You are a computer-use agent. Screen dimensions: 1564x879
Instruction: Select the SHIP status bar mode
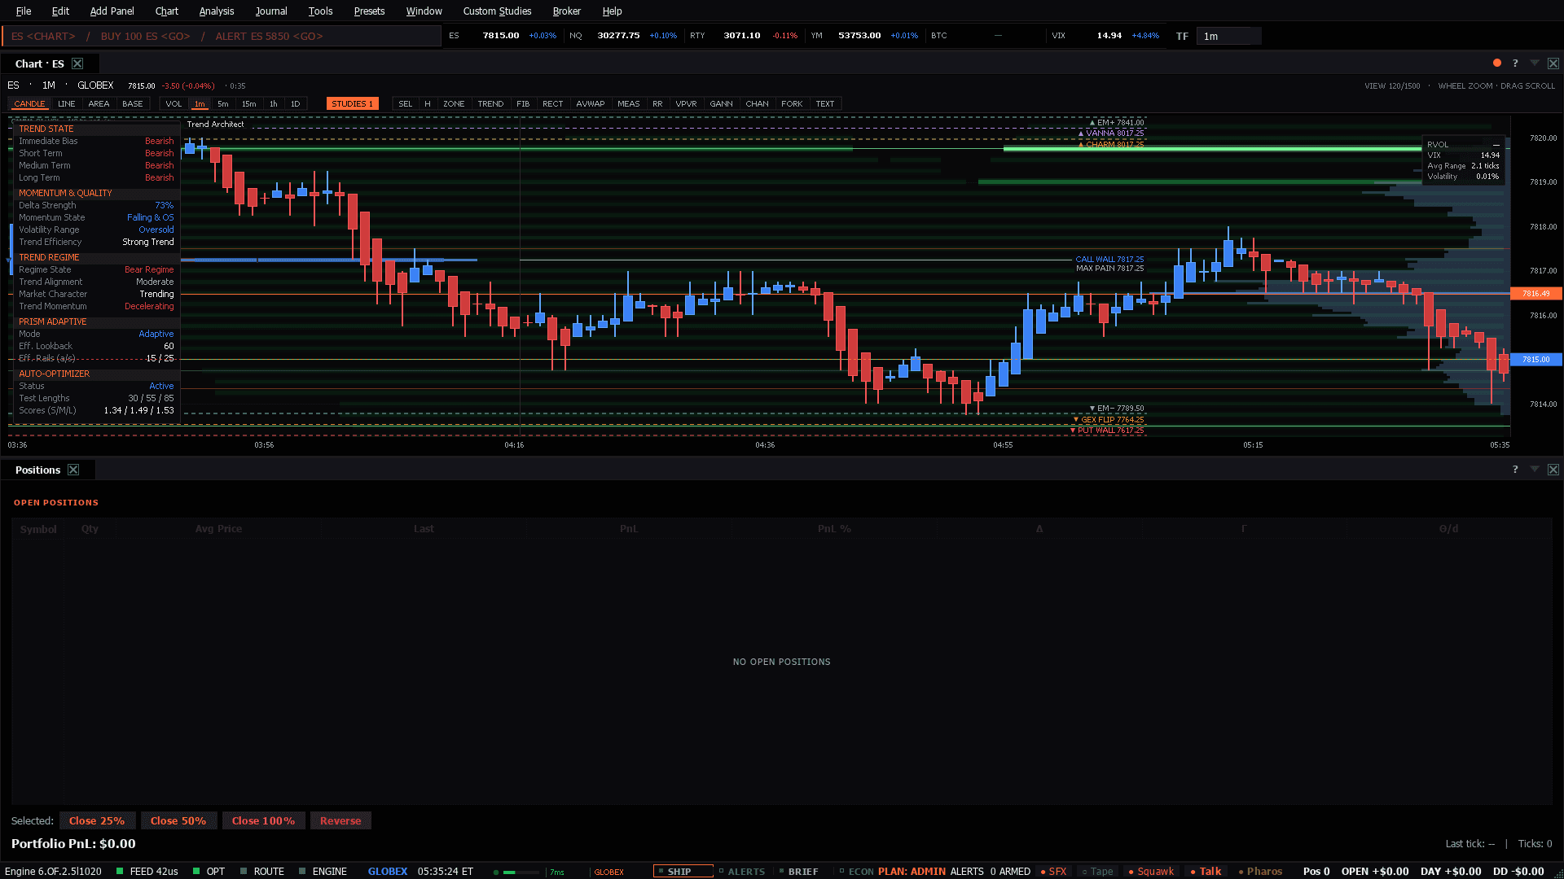pos(683,871)
